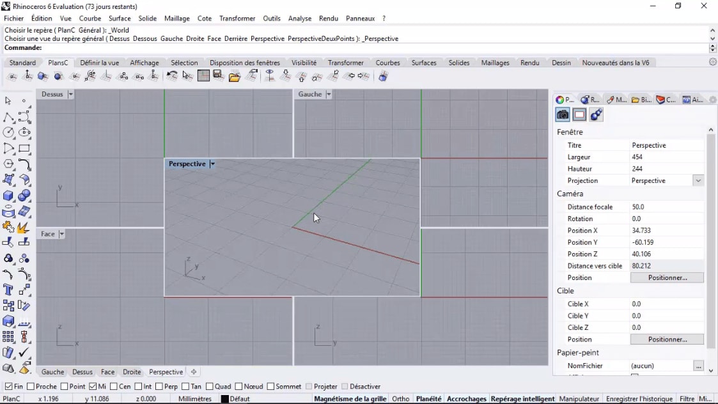Open a file with the folder toolbar icon
The width and height of the screenshot is (718, 404).
pyautogui.click(x=234, y=76)
